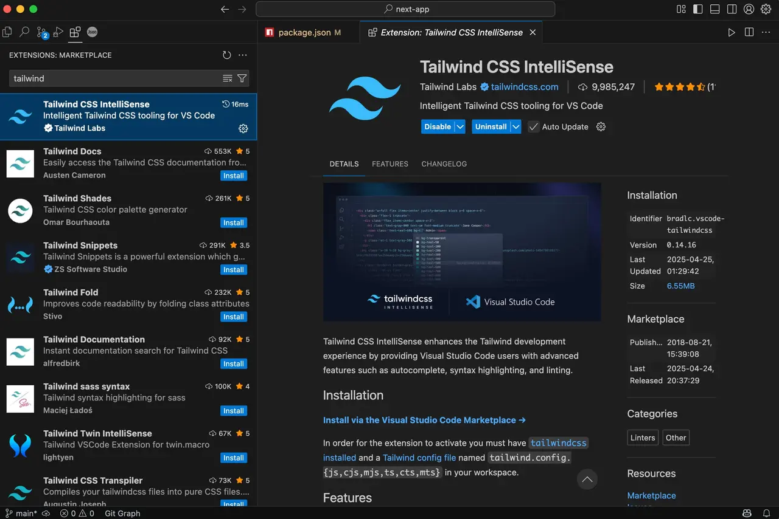
Task: Synchronize changes cloud icon in status bar
Action: pos(47,514)
